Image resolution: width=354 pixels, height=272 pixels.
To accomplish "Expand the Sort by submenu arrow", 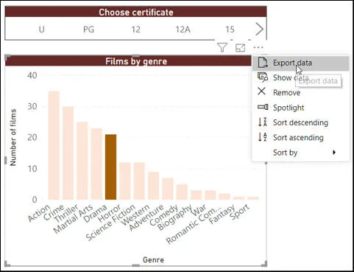I will (334, 153).
